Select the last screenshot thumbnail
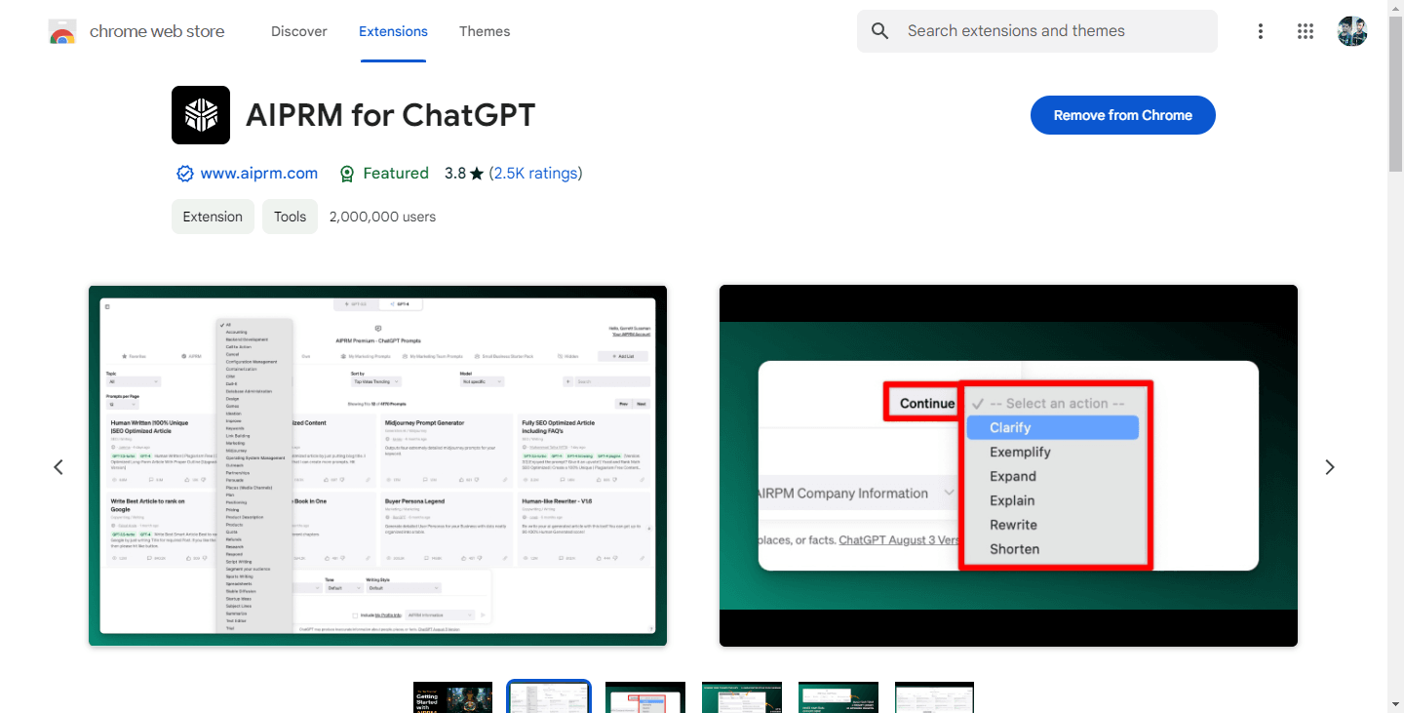This screenshot has height=713, width=1404. pos(934,697)
